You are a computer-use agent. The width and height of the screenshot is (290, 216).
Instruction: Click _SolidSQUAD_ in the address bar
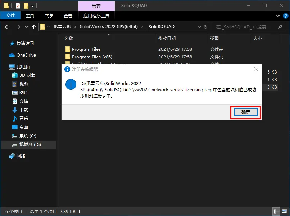(162, 27)
